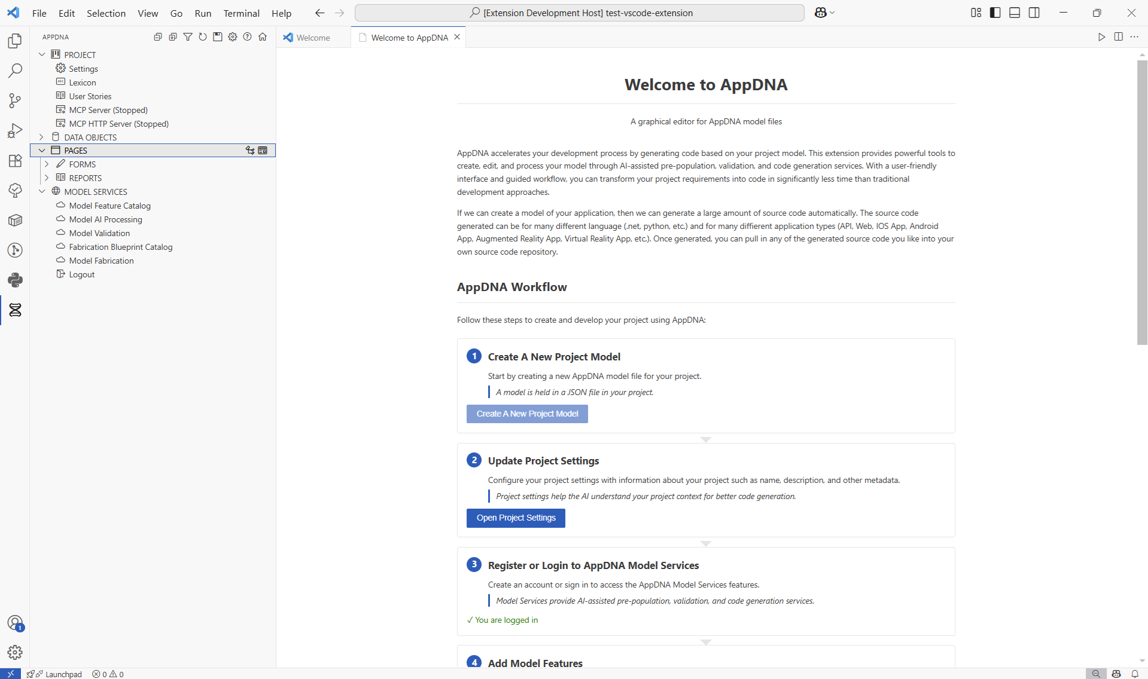
Task: Select the AppDNA DNA icon in activity bar
Action: (15, 310)
